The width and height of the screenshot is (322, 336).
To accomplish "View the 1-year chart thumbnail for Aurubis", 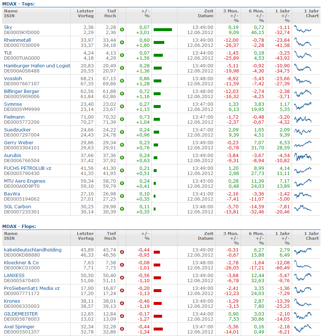I will coord(303,157).
